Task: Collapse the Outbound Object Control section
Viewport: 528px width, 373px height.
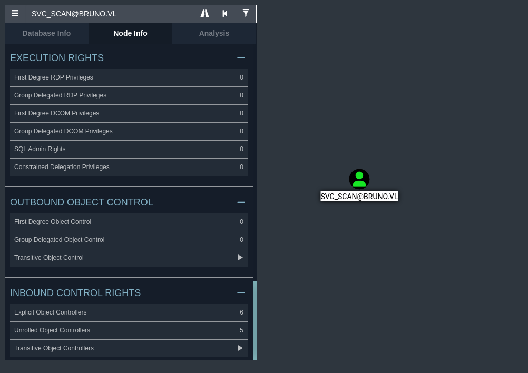Action: tap(241, 202)
